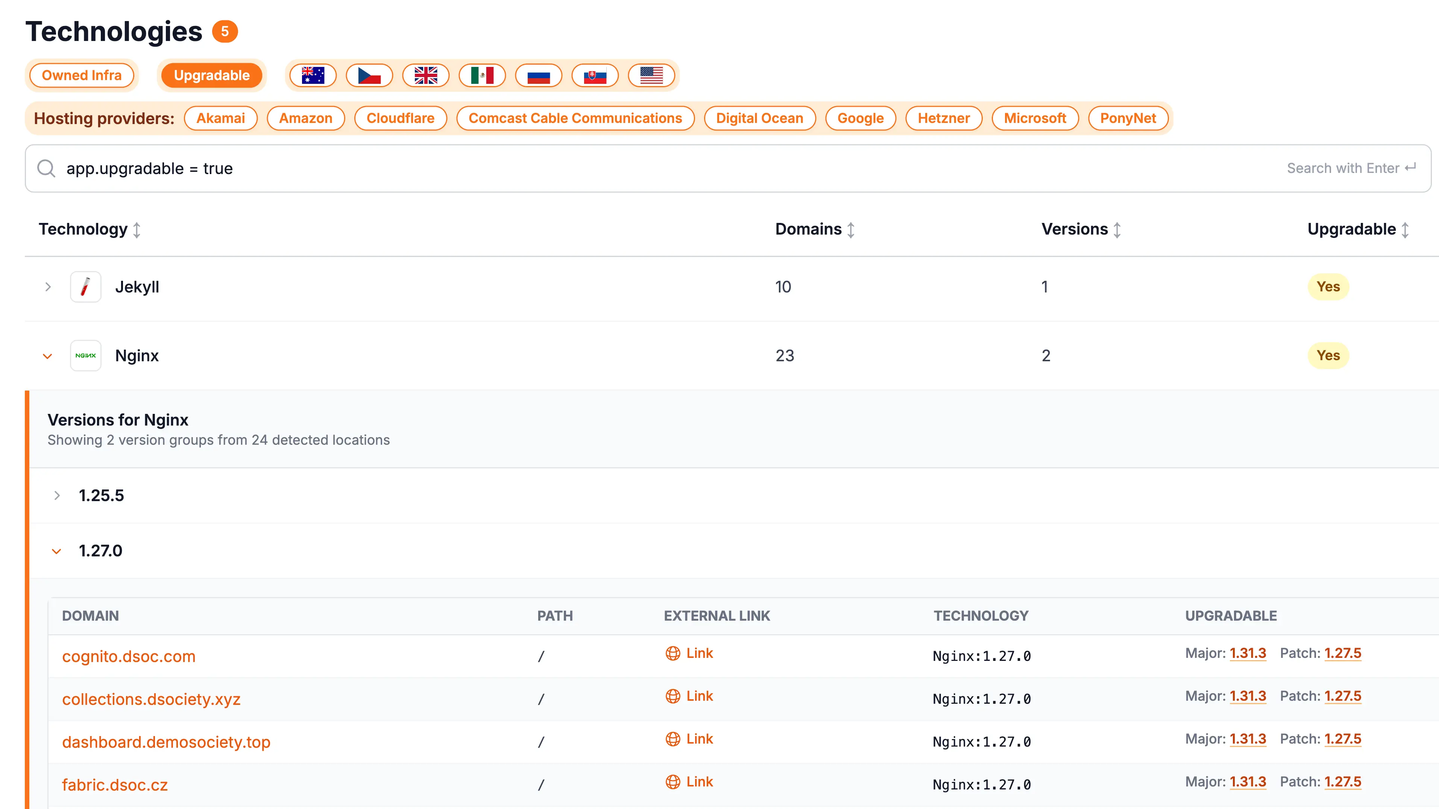The image size is (1439, 809).
Task: Filter by Australia flag
Action: (313, 75)
